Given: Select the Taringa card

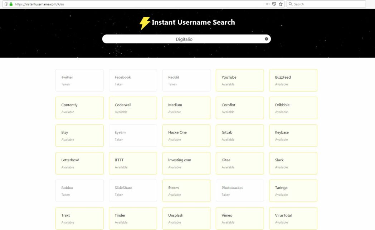Looking at the screenshot, I should pyautogui.click(x=293, y=191).
